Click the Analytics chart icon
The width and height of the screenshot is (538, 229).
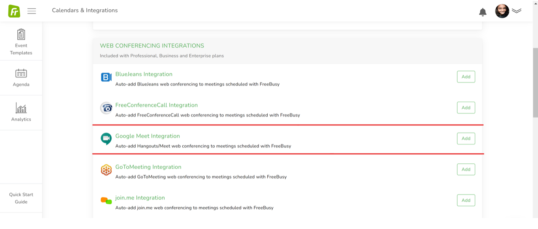tap(21, 108)
